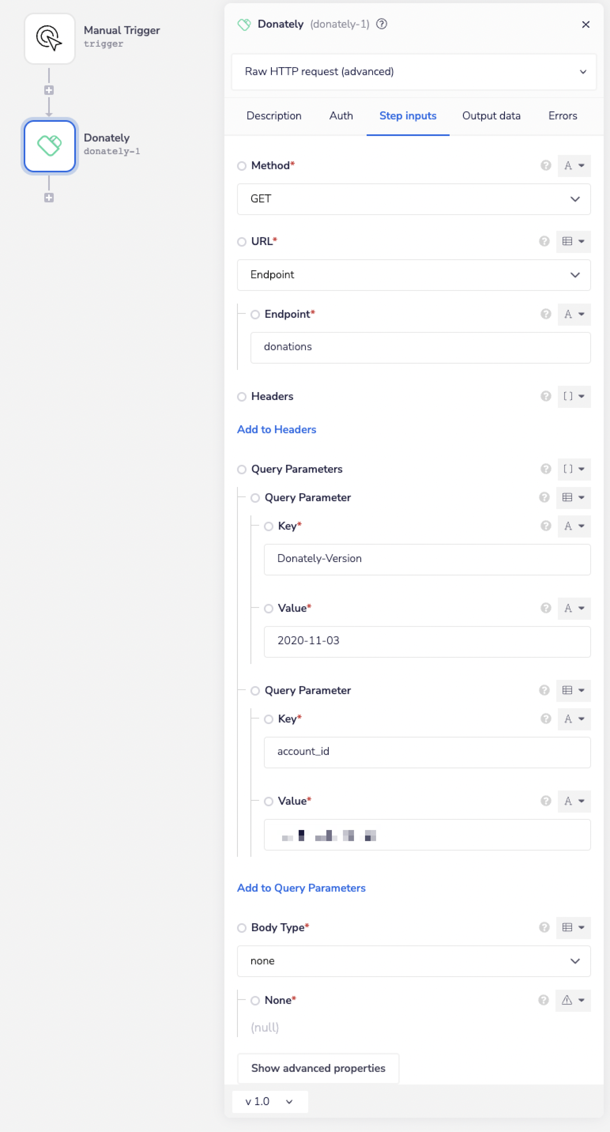The height and width of the screenshot is (1132, 610).
Task: Click the Endpoint input containing donations
Action: pos(420,347)
